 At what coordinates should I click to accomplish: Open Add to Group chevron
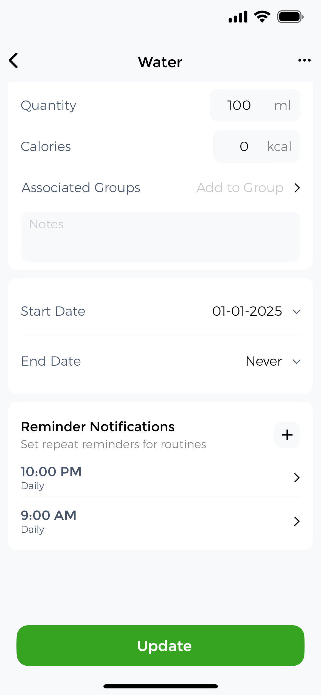(297, 188)
